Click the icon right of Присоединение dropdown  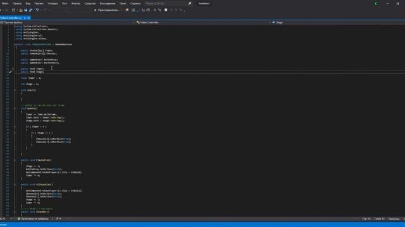(x=127, y=10)
